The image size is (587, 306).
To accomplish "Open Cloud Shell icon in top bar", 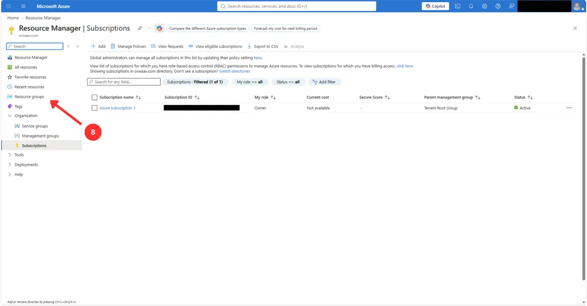I will coord(458,7).
